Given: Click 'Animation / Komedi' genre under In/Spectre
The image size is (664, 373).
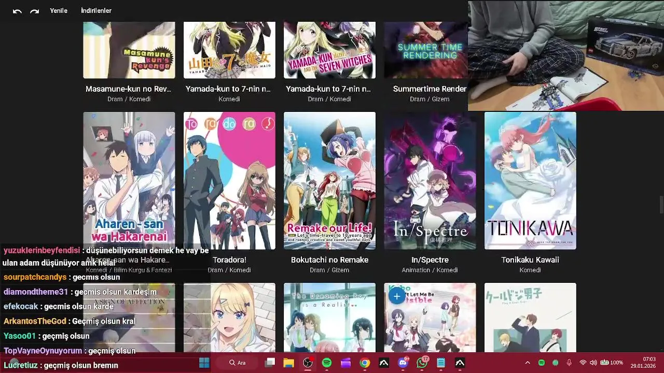Looking at the screenshot, I should [x=430, y=270].
